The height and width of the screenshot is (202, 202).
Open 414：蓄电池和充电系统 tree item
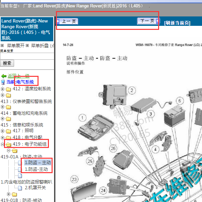click(24, 113)
